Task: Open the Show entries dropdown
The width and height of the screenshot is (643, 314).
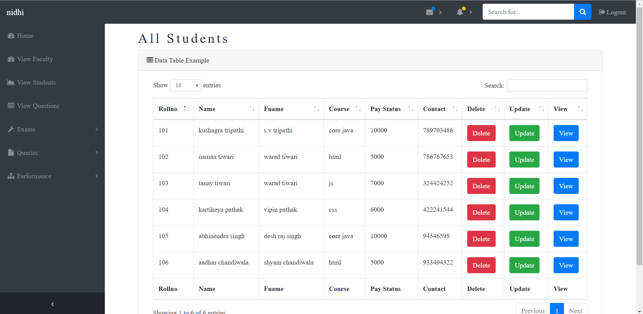Action: (x=185, y=85)
